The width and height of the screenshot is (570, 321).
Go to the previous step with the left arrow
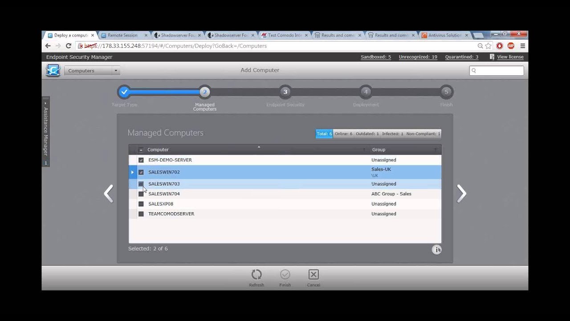109,193
